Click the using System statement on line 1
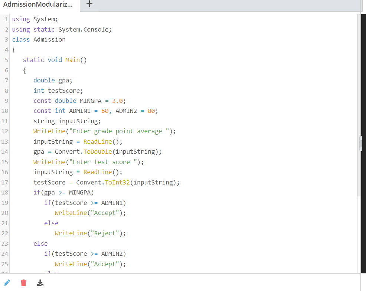 (33, 19)
